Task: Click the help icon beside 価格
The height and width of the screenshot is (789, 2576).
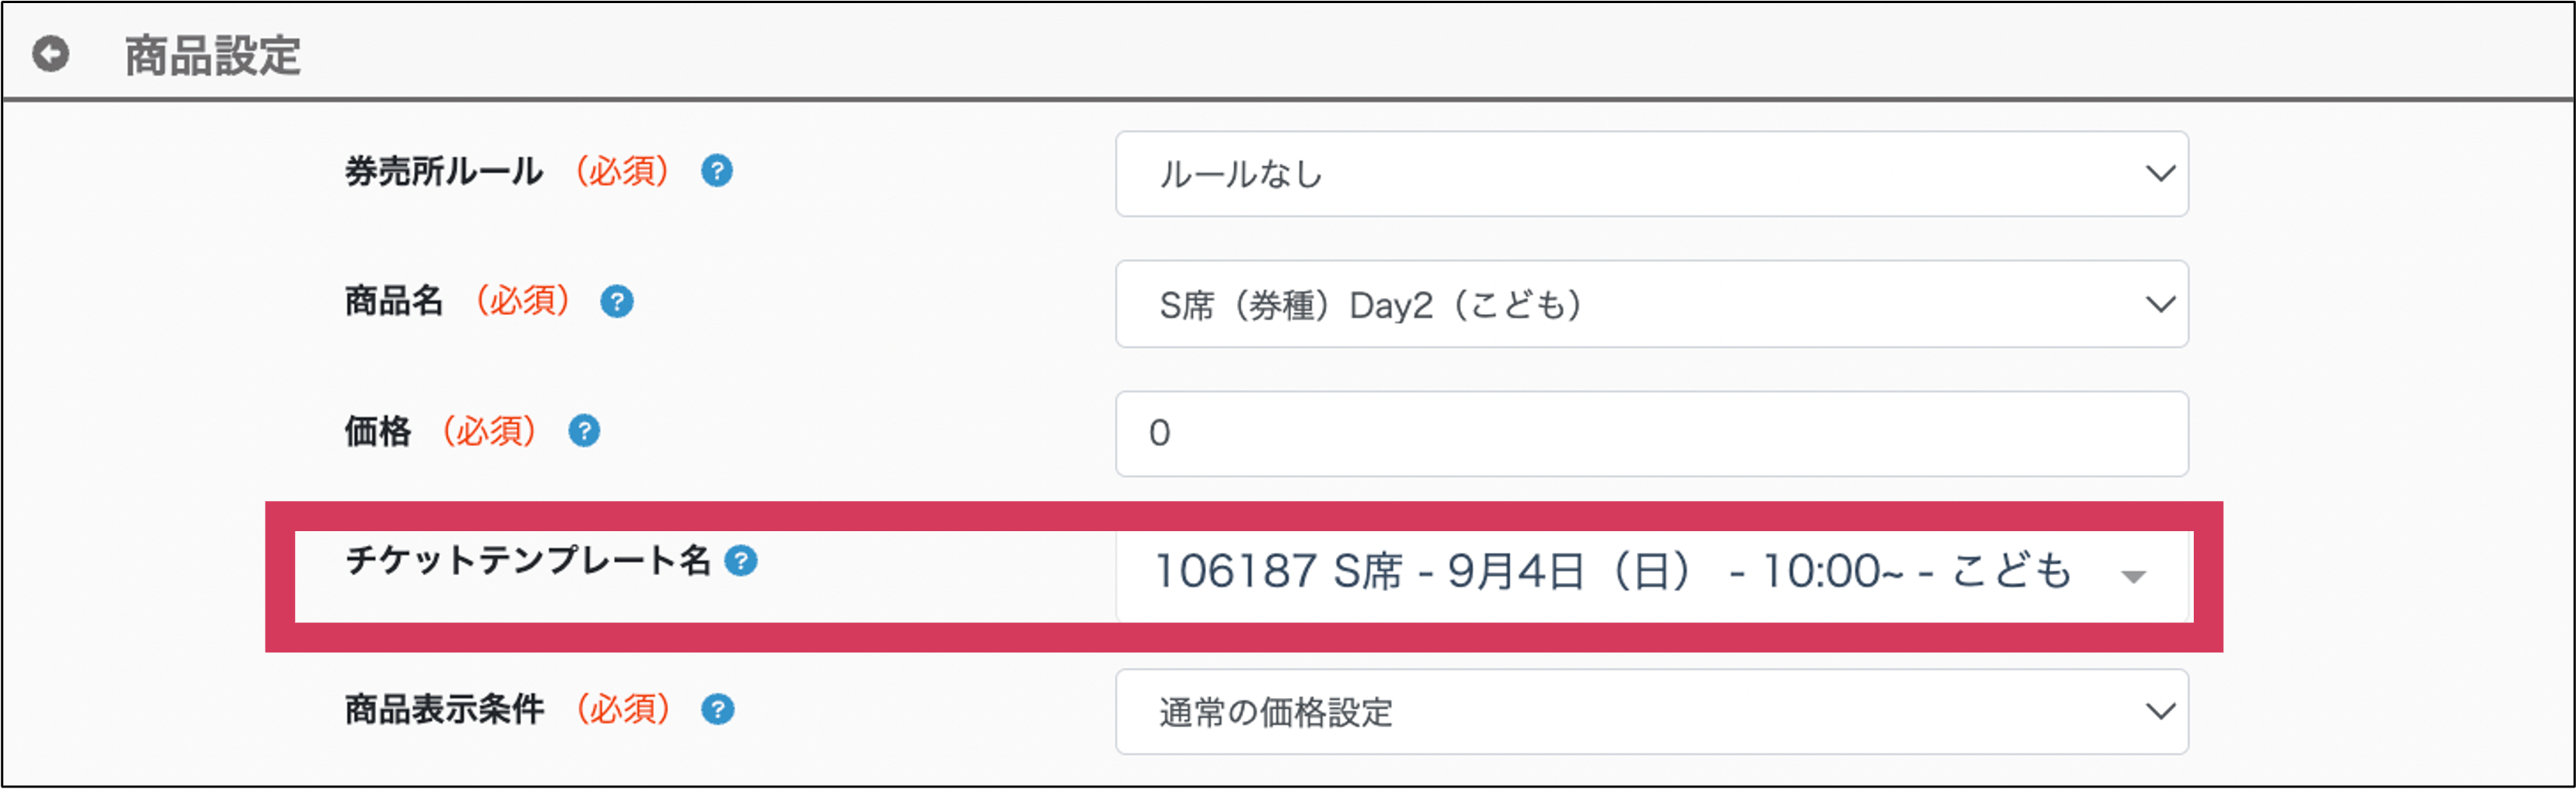Action: 584,431
